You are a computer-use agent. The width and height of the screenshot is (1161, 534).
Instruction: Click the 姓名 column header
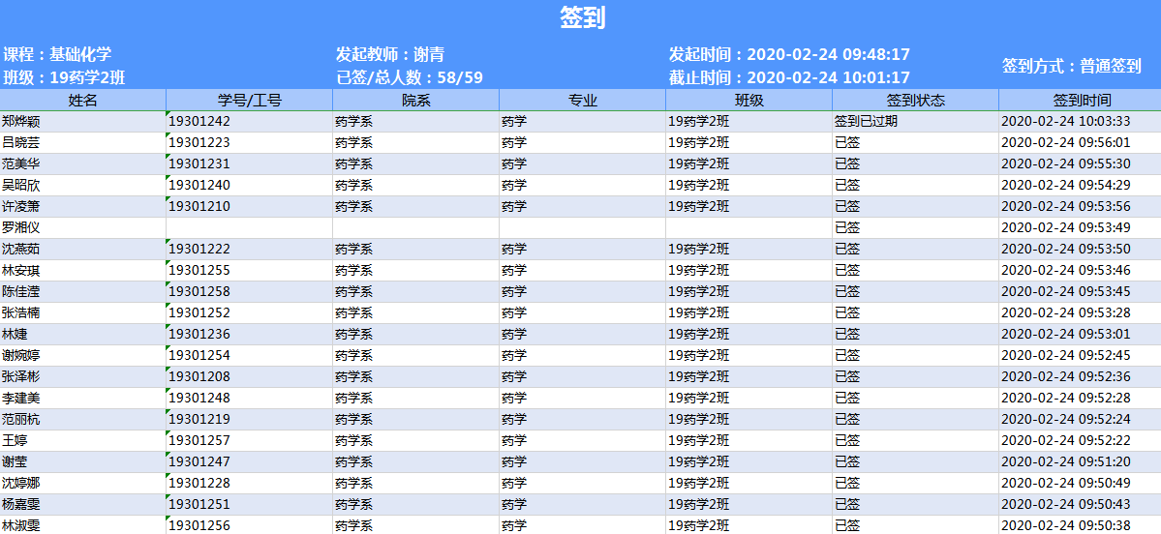82,101
